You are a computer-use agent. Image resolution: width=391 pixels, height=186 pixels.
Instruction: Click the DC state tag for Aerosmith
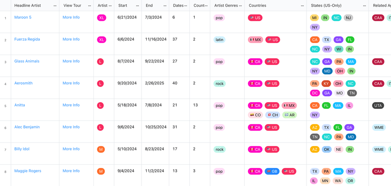(x=315, y=93)
